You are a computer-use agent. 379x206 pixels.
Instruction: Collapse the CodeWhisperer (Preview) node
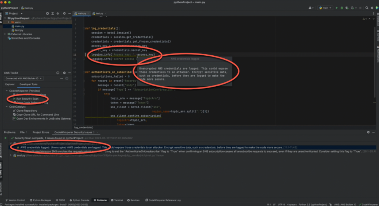coord(6,91)
